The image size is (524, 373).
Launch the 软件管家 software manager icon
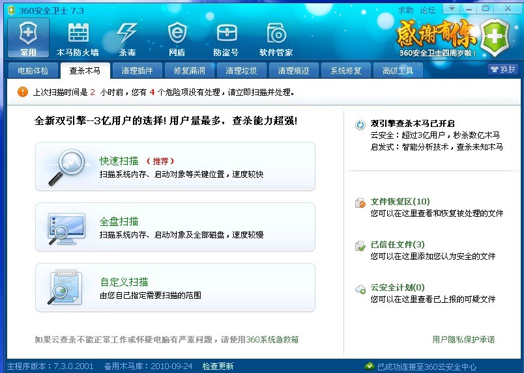point(276,38)
